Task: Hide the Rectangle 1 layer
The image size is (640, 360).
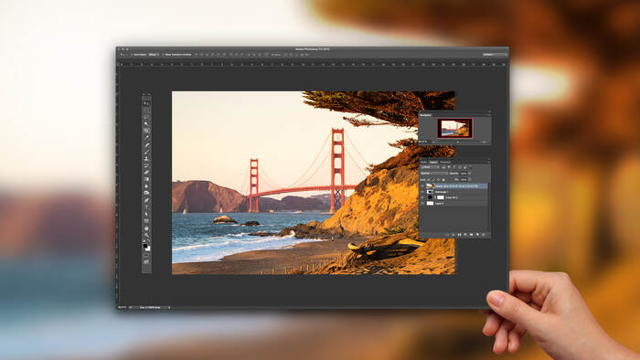Action: click(422, 192)
